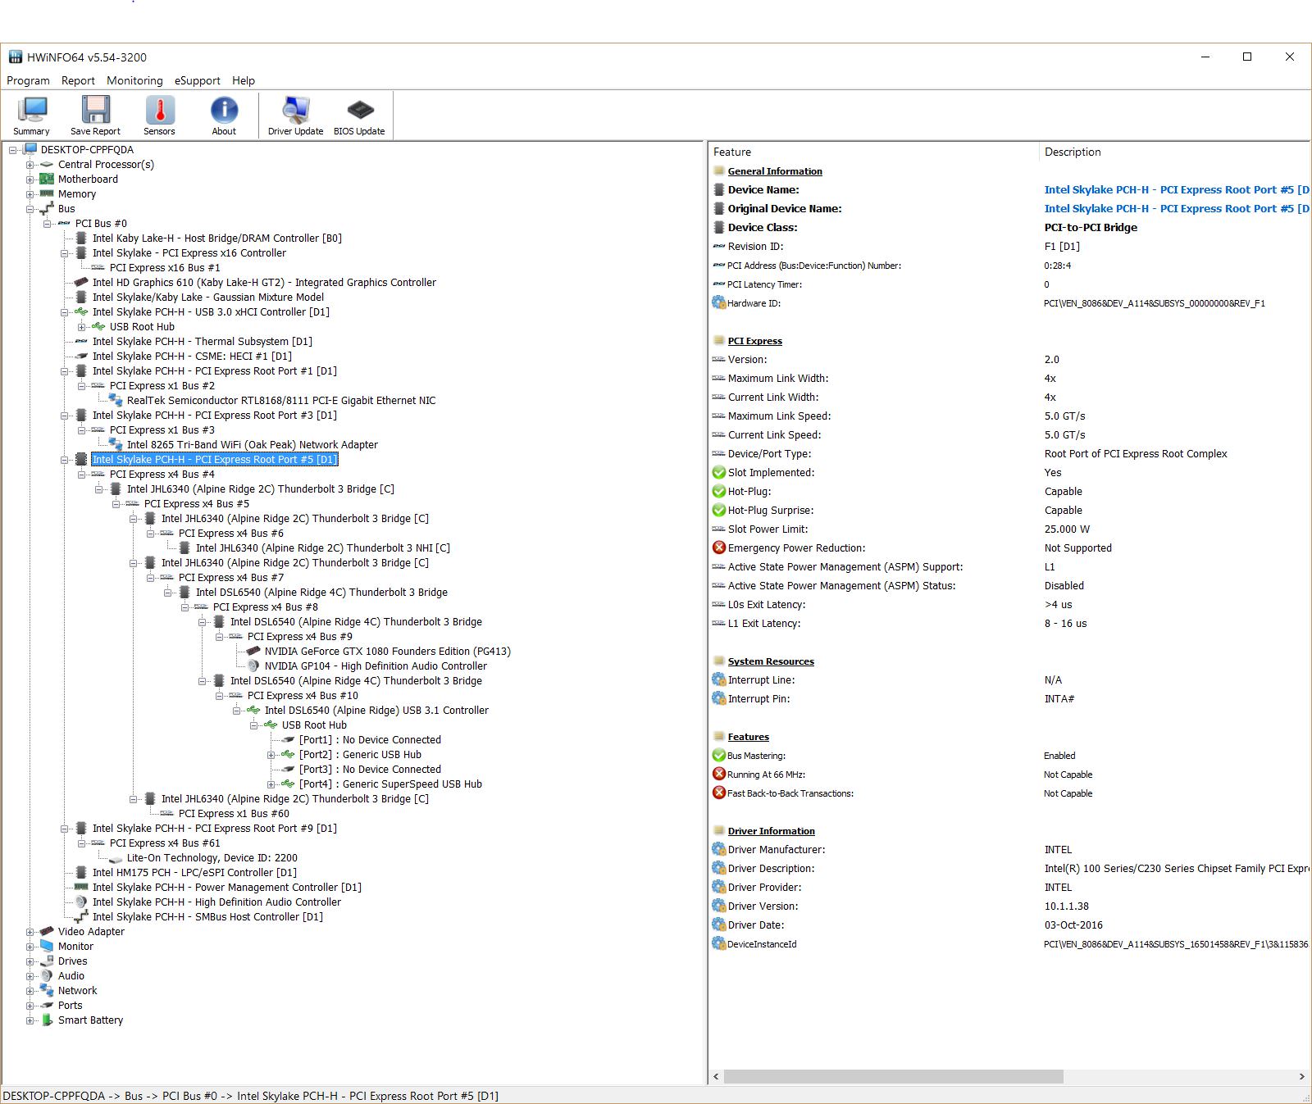Click the Video Adapter icon in tree
This screenshot has height=1104, width=1312.
47,932
